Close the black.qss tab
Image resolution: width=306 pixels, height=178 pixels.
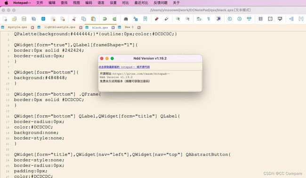[x=113, y=27]
